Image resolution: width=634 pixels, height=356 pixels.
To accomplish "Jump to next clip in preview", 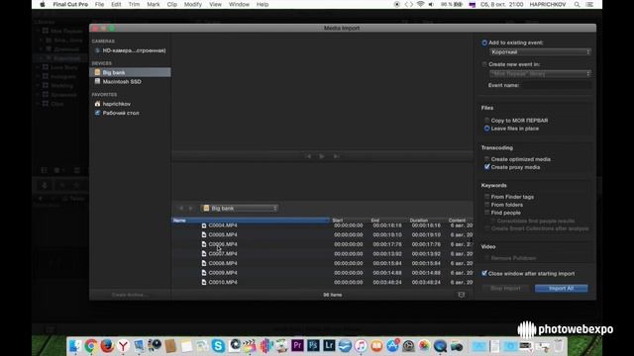I will click(x=336, y=156).
